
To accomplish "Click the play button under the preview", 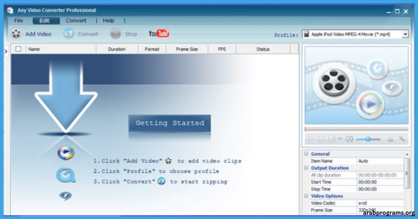I will (310, 139).
